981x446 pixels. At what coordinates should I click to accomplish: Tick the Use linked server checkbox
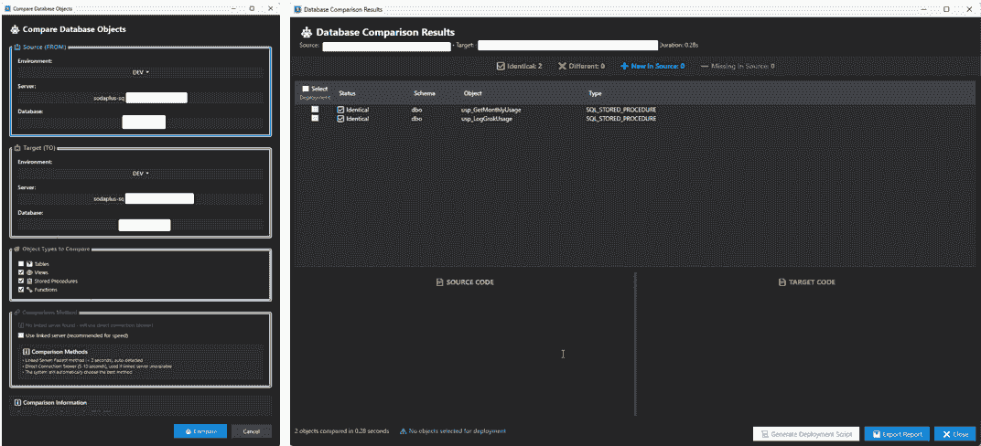(x=21, y=335)
